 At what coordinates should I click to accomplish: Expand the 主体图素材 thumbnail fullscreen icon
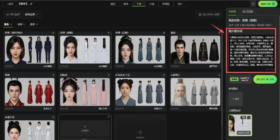232,117
